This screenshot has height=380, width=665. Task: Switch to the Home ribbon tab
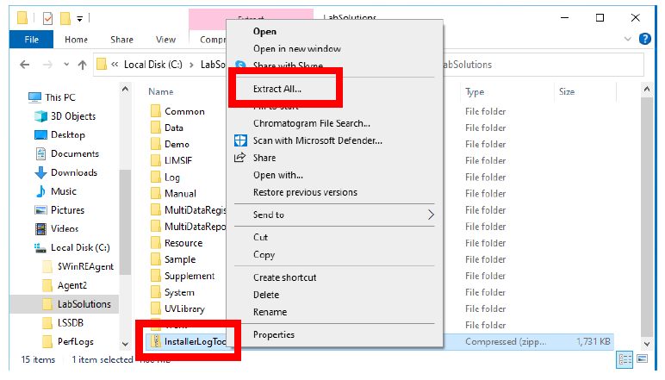click(x=76, y=40)
